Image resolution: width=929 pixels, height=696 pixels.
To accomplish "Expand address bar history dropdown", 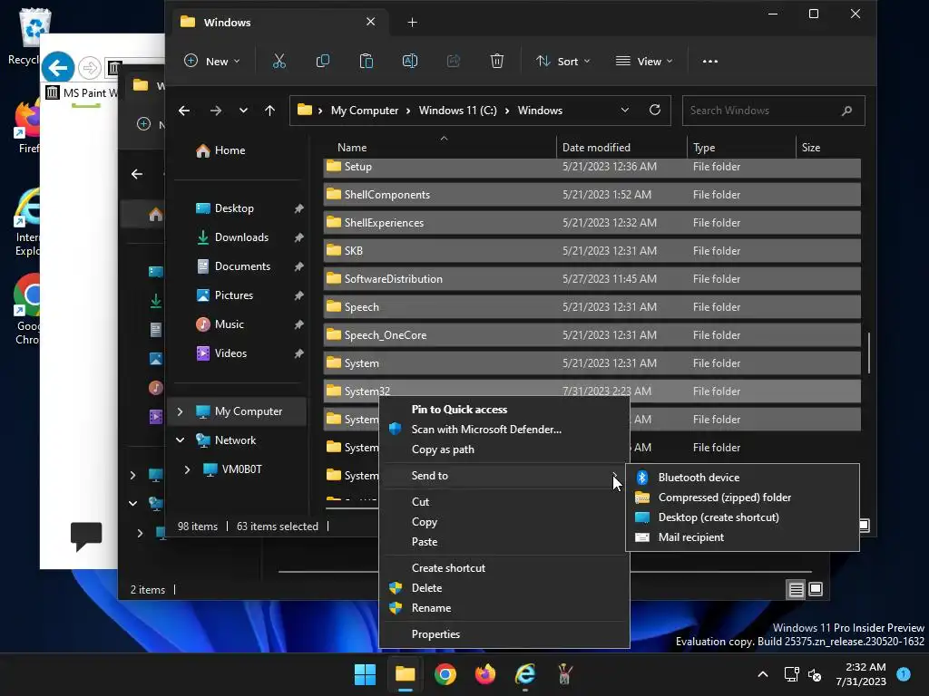I will (x=624, y=110).
